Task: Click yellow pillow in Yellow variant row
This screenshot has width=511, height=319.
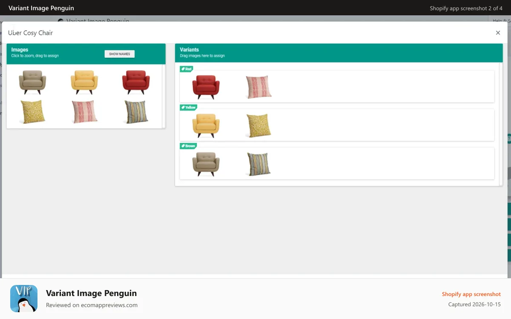Action: point(258,125)
